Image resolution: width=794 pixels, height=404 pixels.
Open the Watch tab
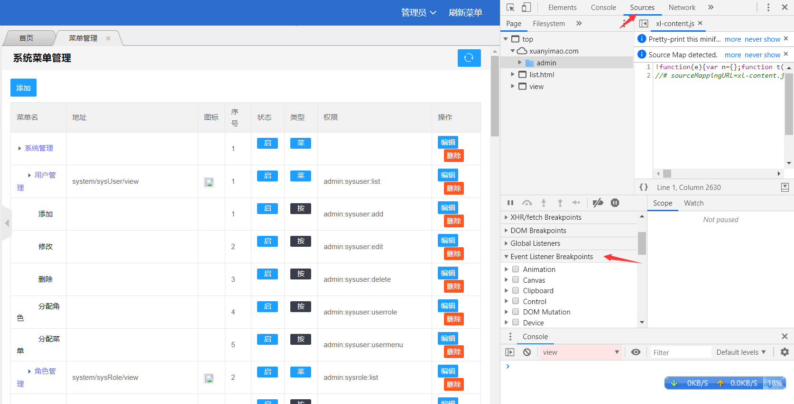tap(693, 203)
